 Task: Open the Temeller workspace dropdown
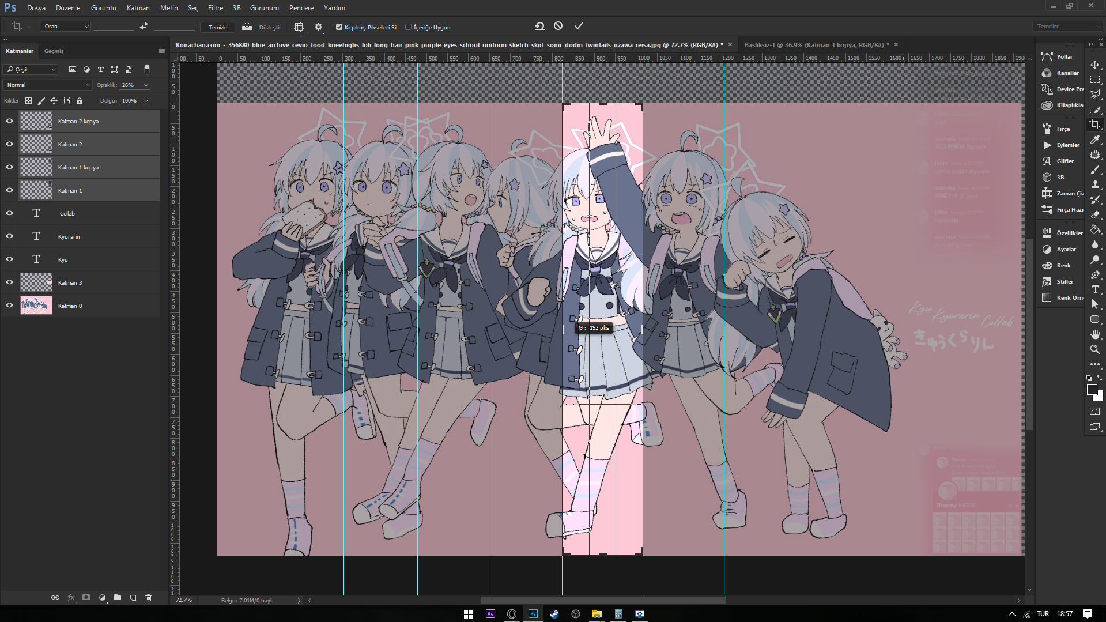[x=1067, y=27]
